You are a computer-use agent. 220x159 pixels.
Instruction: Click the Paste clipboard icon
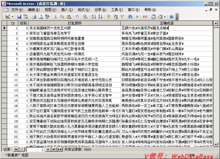69,17
